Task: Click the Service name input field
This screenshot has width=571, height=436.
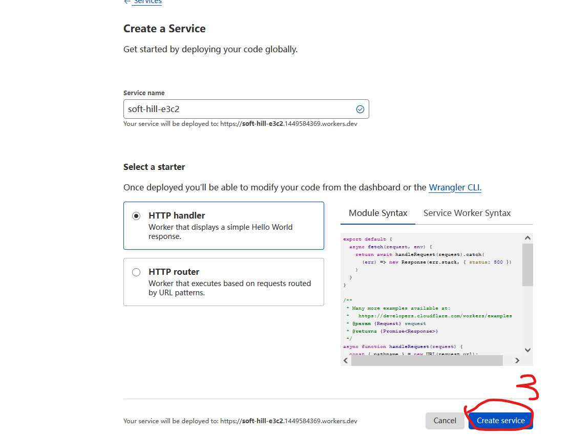Action: 238,109
